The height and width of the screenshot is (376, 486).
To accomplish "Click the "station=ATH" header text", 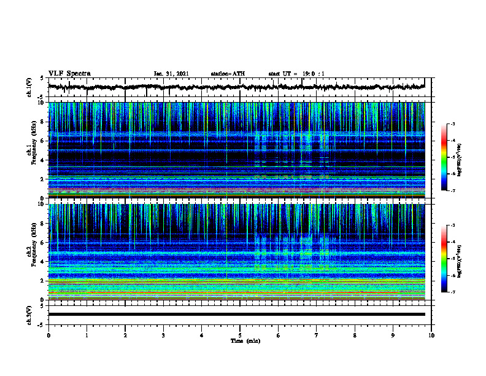I will tap(228, 74).
